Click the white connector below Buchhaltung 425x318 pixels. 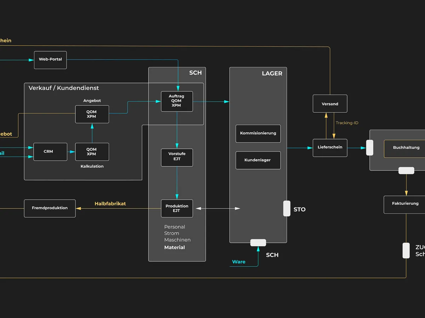tap(406, 171)
